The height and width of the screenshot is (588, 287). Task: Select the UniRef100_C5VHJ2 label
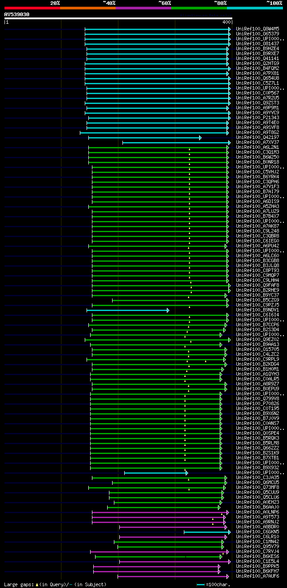click(x=257, y=172)
